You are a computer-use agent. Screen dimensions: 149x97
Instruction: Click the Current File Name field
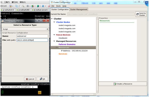click(101, 14)
